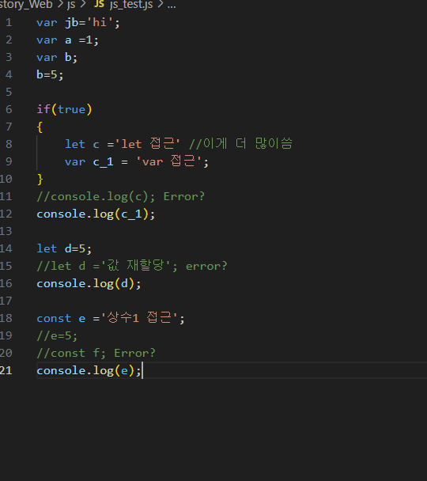Screen dimensions: 427x481
Task: Click the const e ='상수1 접근'; line
Action: click(x=111, y=318)
